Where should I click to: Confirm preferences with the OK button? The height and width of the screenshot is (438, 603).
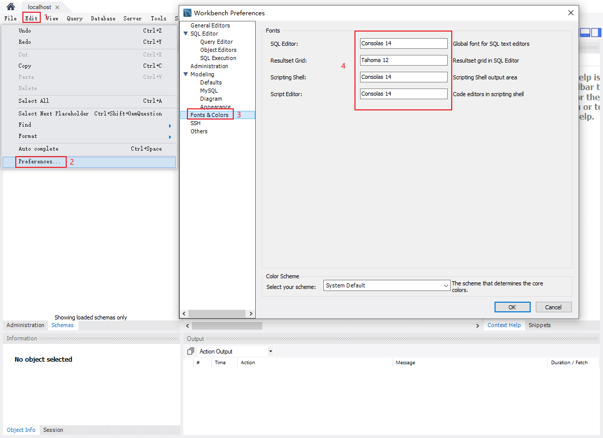[512, 307]
